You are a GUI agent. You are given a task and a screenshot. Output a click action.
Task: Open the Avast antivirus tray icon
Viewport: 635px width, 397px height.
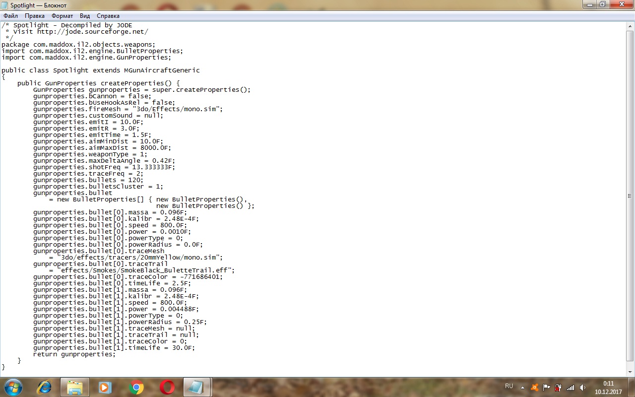point(534,388)
